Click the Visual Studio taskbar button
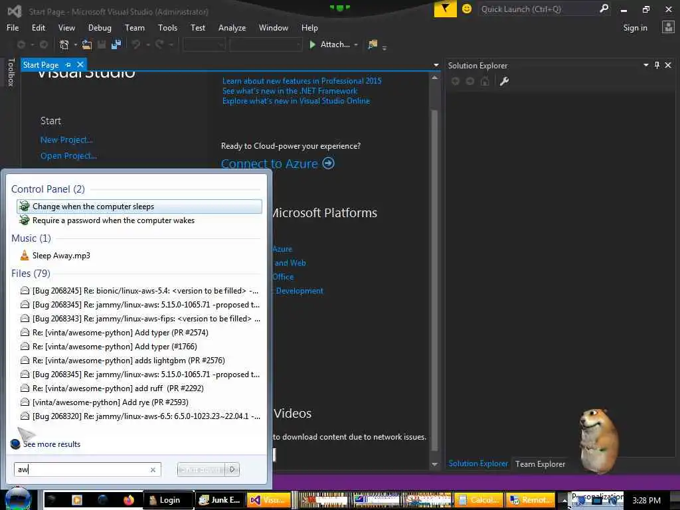This screenshot has height=510, width=680. pyautogui.click(x=269, y=500)
